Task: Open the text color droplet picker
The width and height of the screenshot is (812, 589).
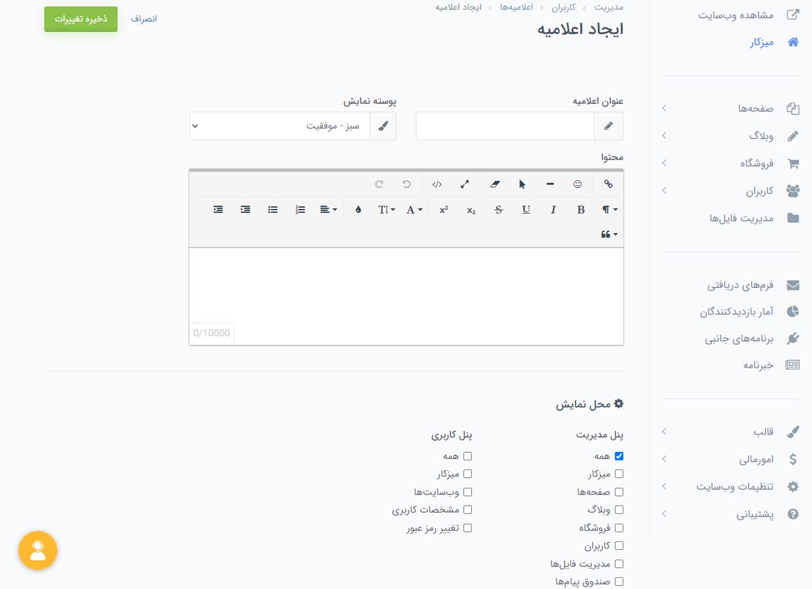Action: (x=358, y=210)
